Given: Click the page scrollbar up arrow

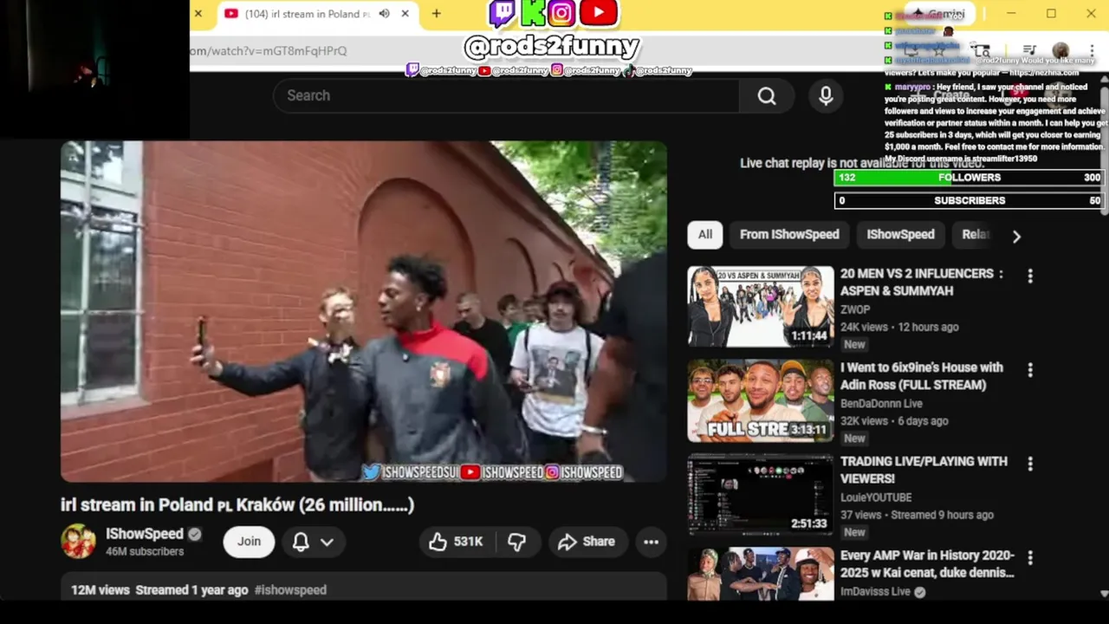Looking at the screenshot, I should coord(1104,80).
